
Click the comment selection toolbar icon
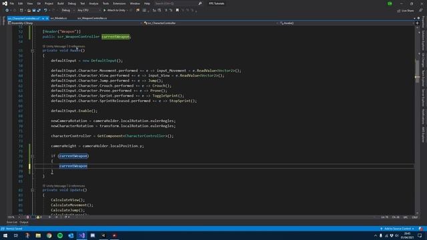[x=166, y=11]
